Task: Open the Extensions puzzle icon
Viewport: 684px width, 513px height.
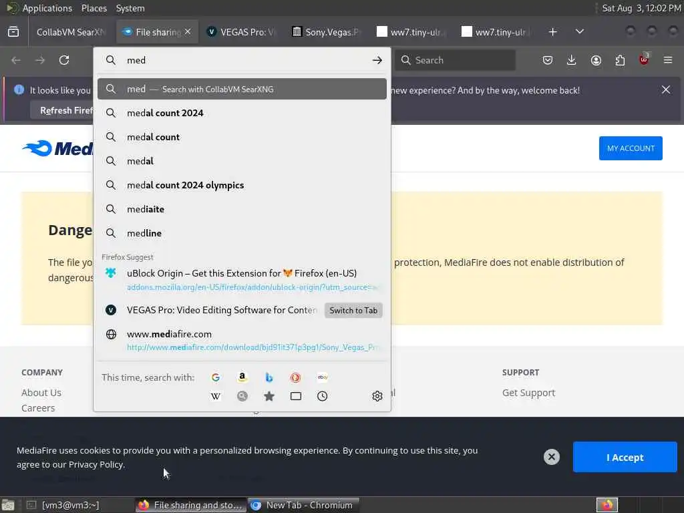Action: 620,60
